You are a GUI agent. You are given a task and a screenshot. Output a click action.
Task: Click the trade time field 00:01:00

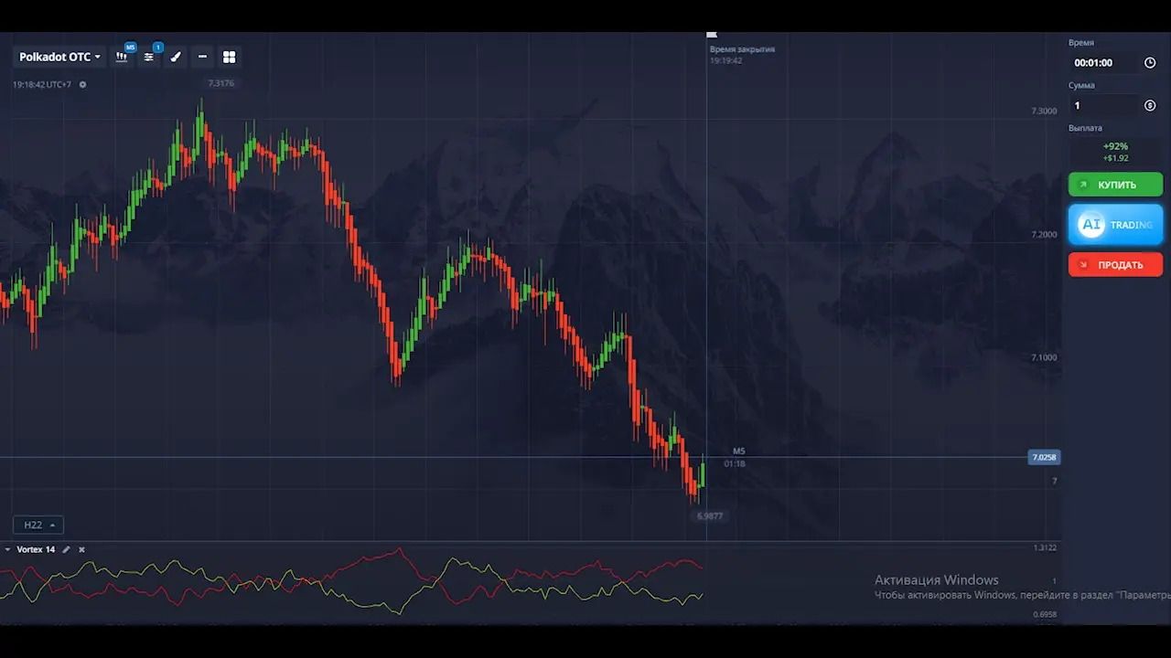point(1103,63)
